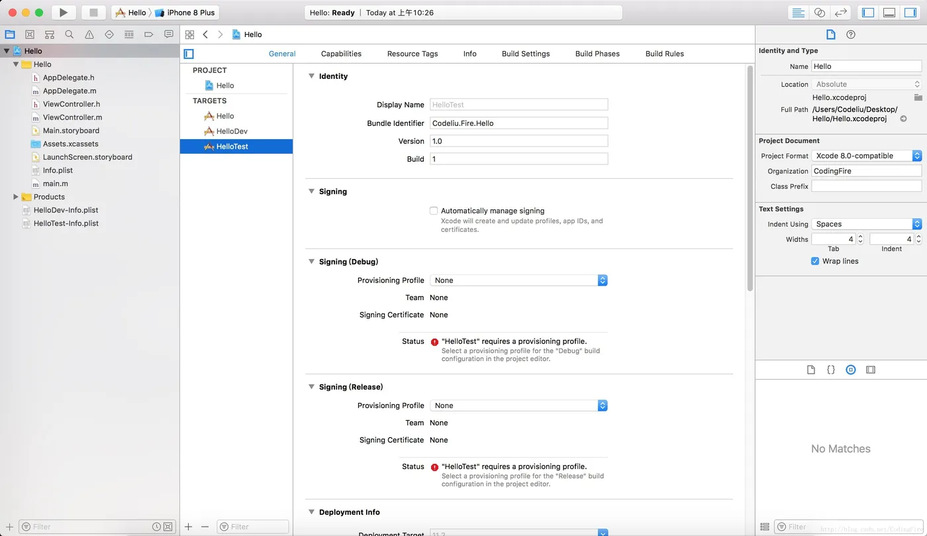
Task: Show the Object library
Action: click(851, 370)
